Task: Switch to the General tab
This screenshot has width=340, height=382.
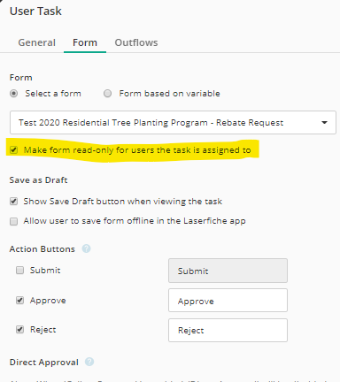Action: click(x=37, y=42)
